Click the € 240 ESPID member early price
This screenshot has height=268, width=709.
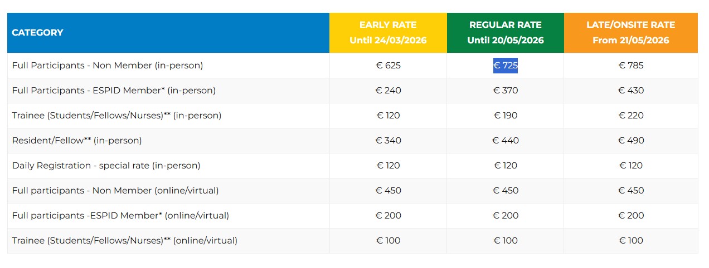(x=389, y=91)
